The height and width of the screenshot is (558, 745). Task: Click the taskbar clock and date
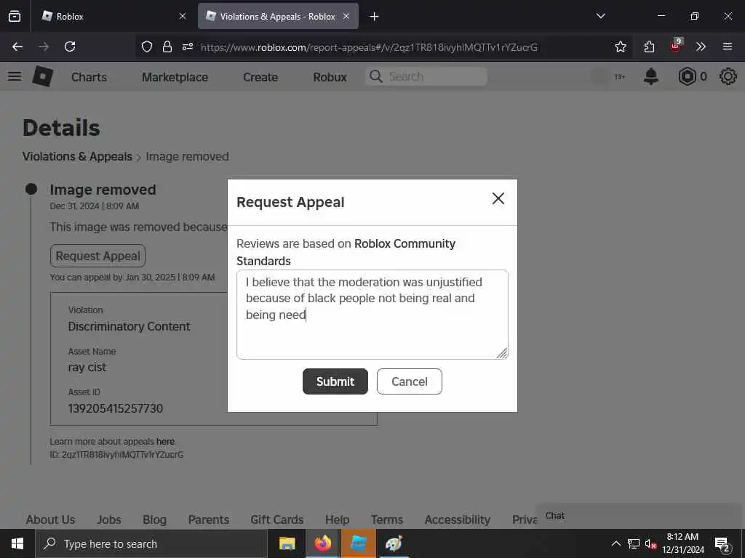682,543
